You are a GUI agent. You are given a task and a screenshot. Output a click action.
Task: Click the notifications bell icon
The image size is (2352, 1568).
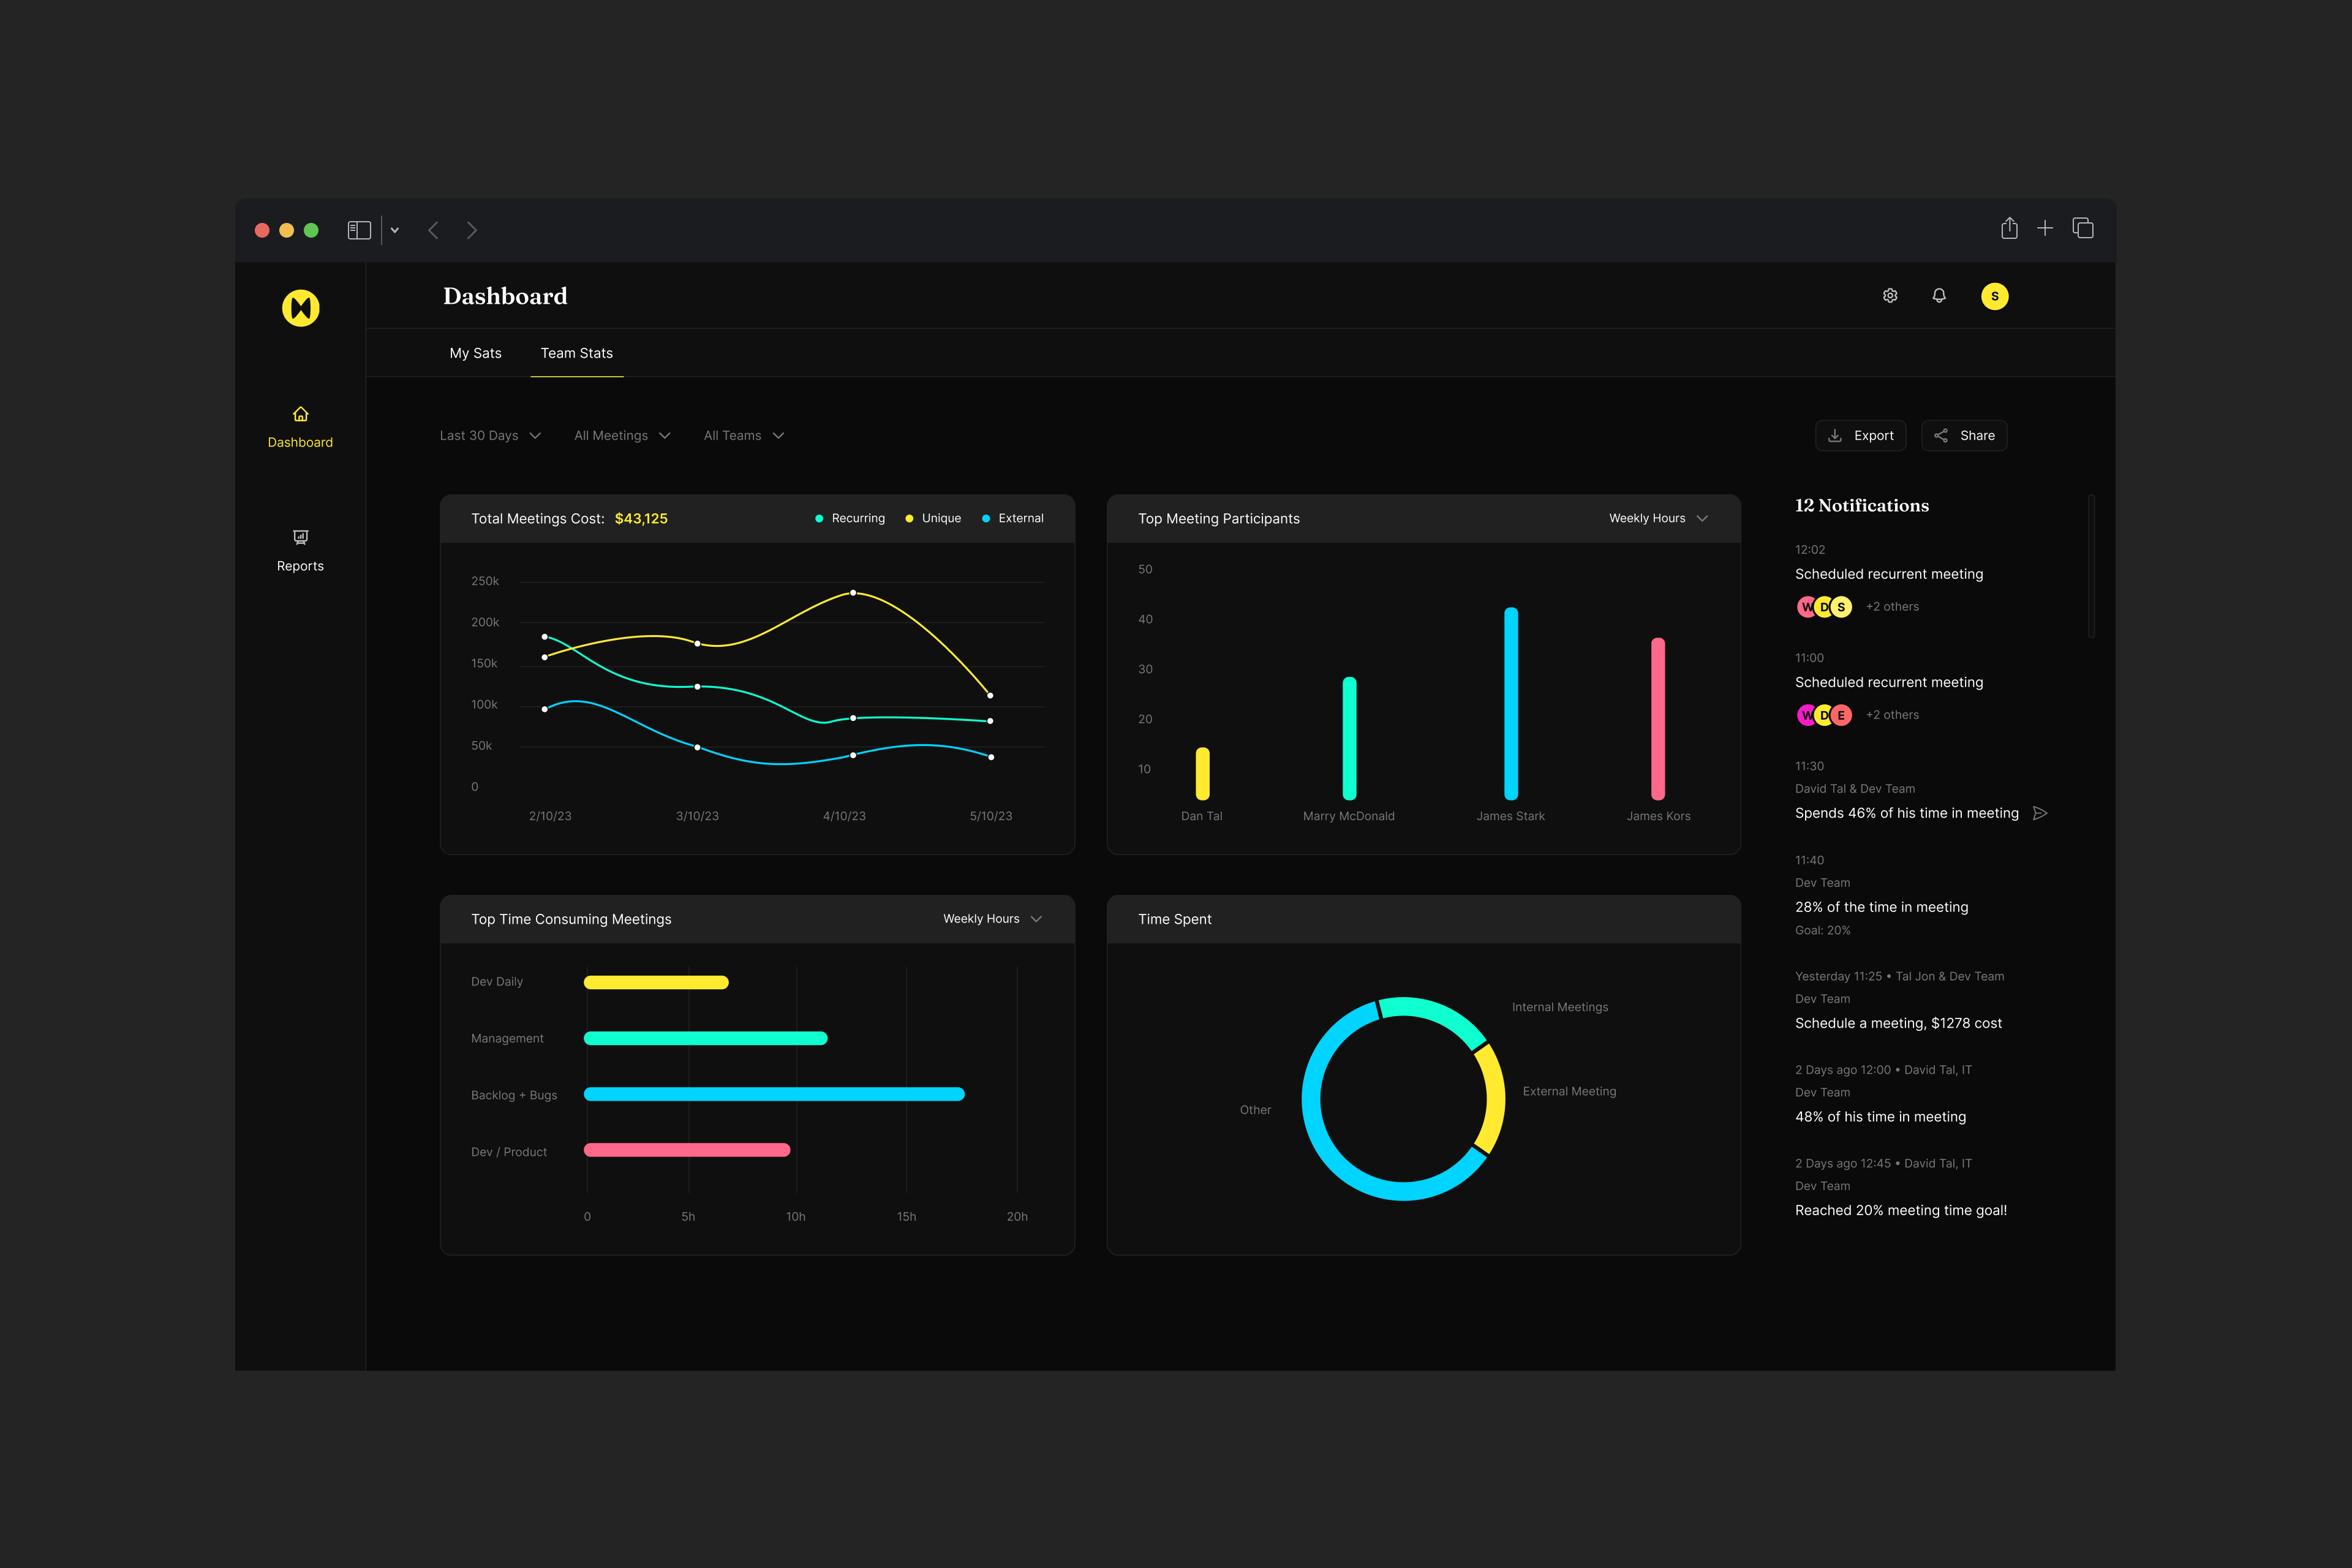[1939, 296]
